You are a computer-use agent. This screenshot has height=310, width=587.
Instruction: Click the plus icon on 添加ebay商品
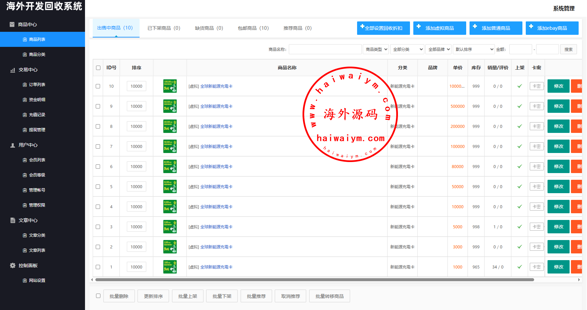(x=531, y=26)
